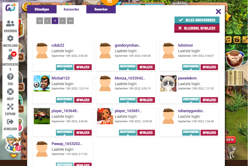
Task: Switch to the Uitnodigen tab
Action: pyautogui.click(x=42, y=9)
